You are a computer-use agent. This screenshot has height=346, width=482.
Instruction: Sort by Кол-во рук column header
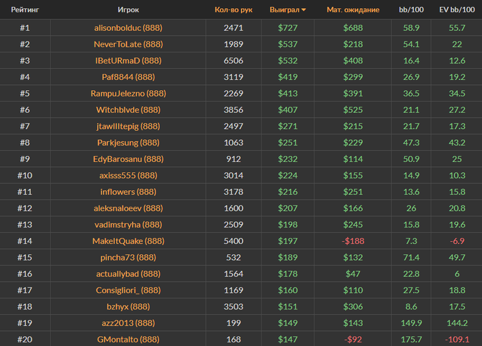click(x=233, y=10)
